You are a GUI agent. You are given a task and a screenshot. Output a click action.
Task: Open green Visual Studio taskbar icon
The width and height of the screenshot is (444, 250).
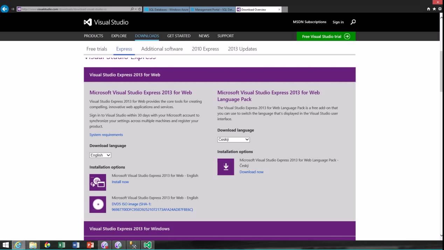click(147, 245)
